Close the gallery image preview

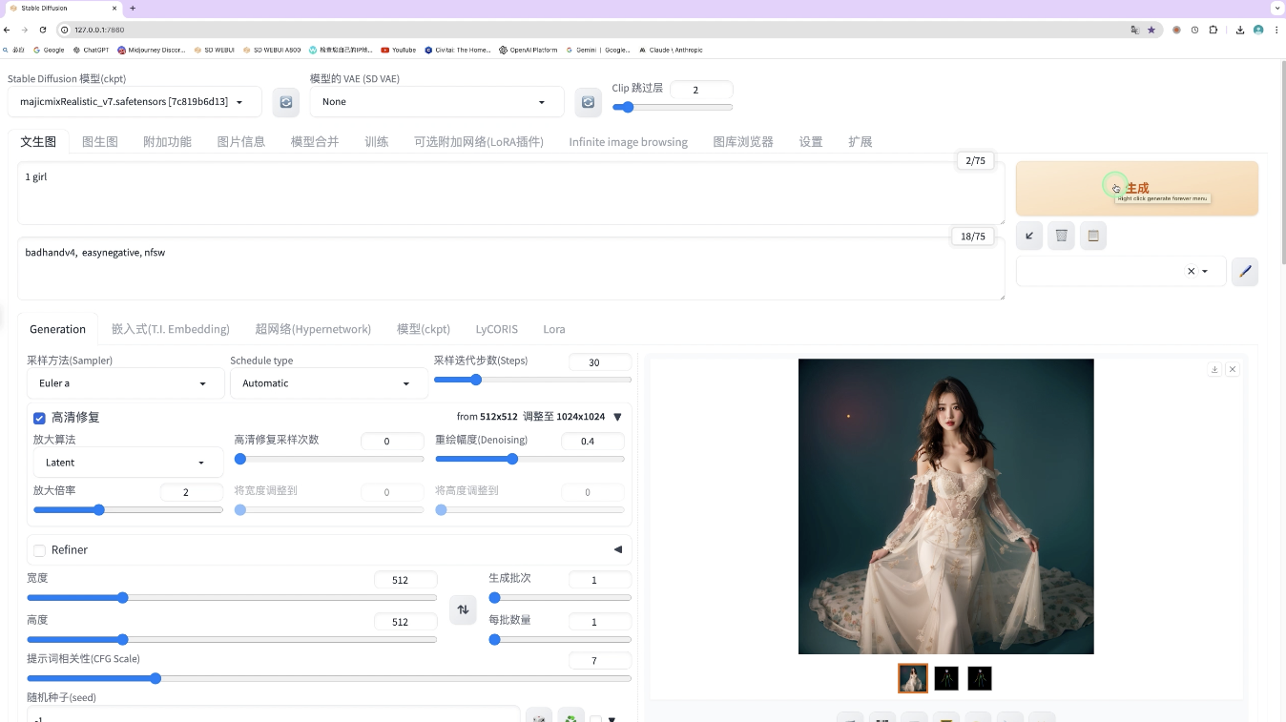(1233, 369)
